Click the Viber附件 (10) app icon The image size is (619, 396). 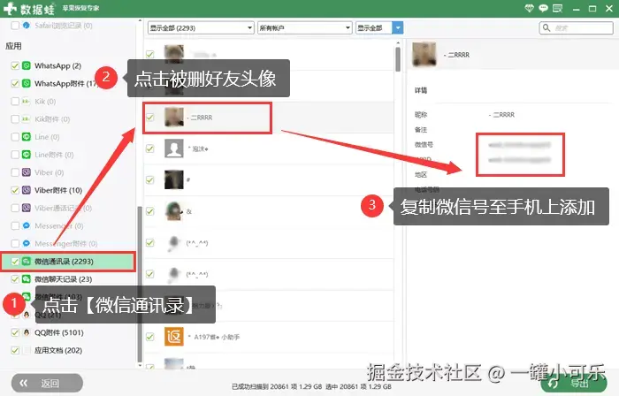[x=26, y=190]
